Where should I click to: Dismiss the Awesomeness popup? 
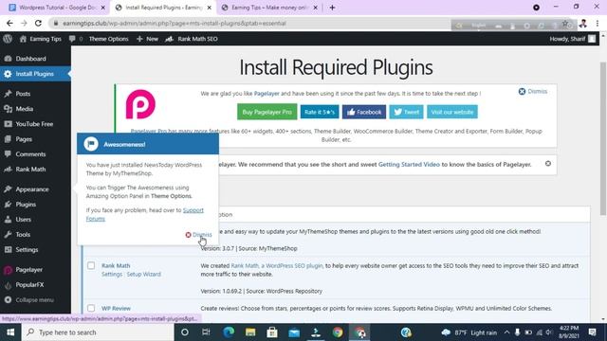pos(198,234)
